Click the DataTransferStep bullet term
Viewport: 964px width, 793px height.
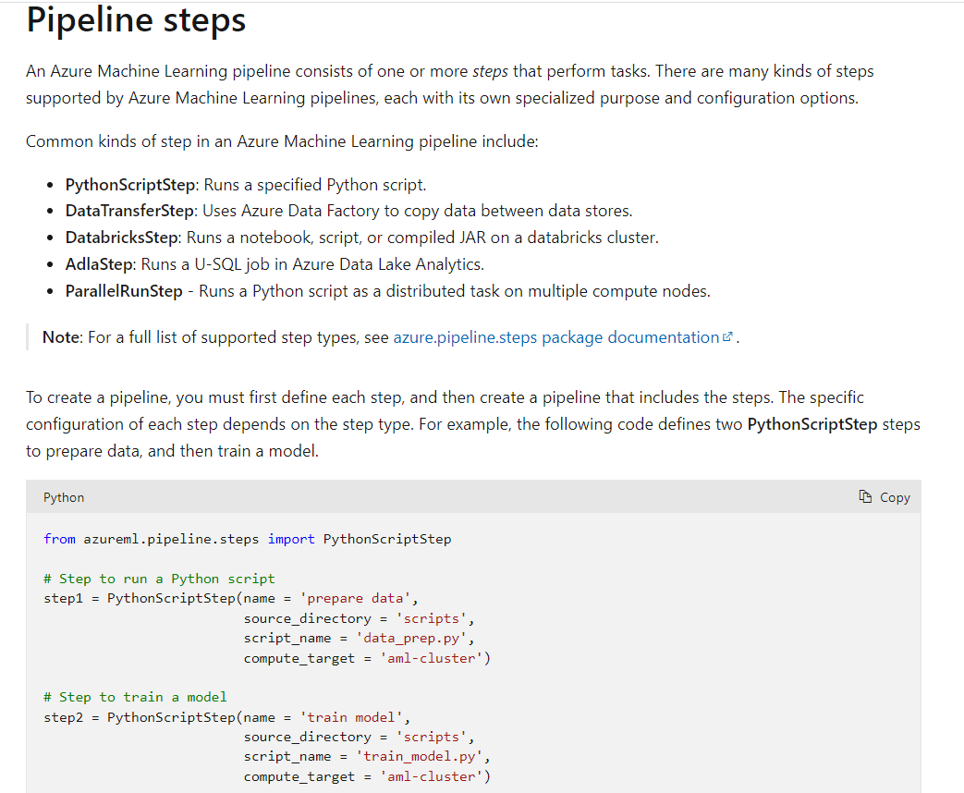pos(129,211)
